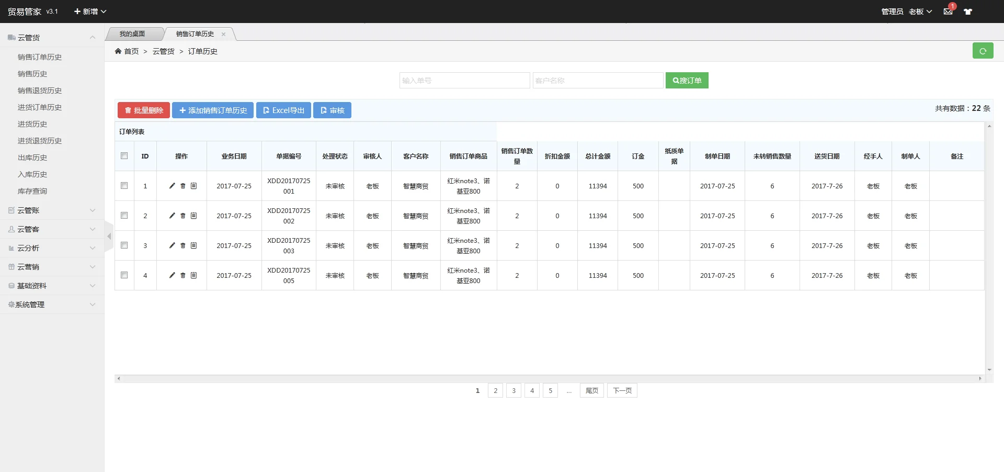Click the trash delete icon for order 4
The width and height of the screenshot is (1004, 472).
coord(183,275)
